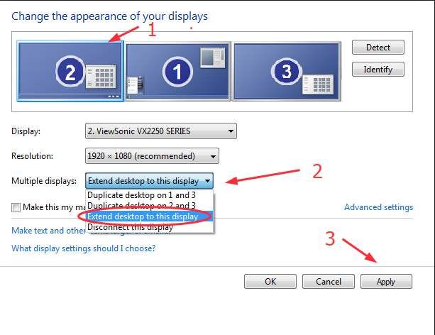The height and width of the screenshot is (335, 435).
Task: Click the Detect button
Action: coord(378,48)
